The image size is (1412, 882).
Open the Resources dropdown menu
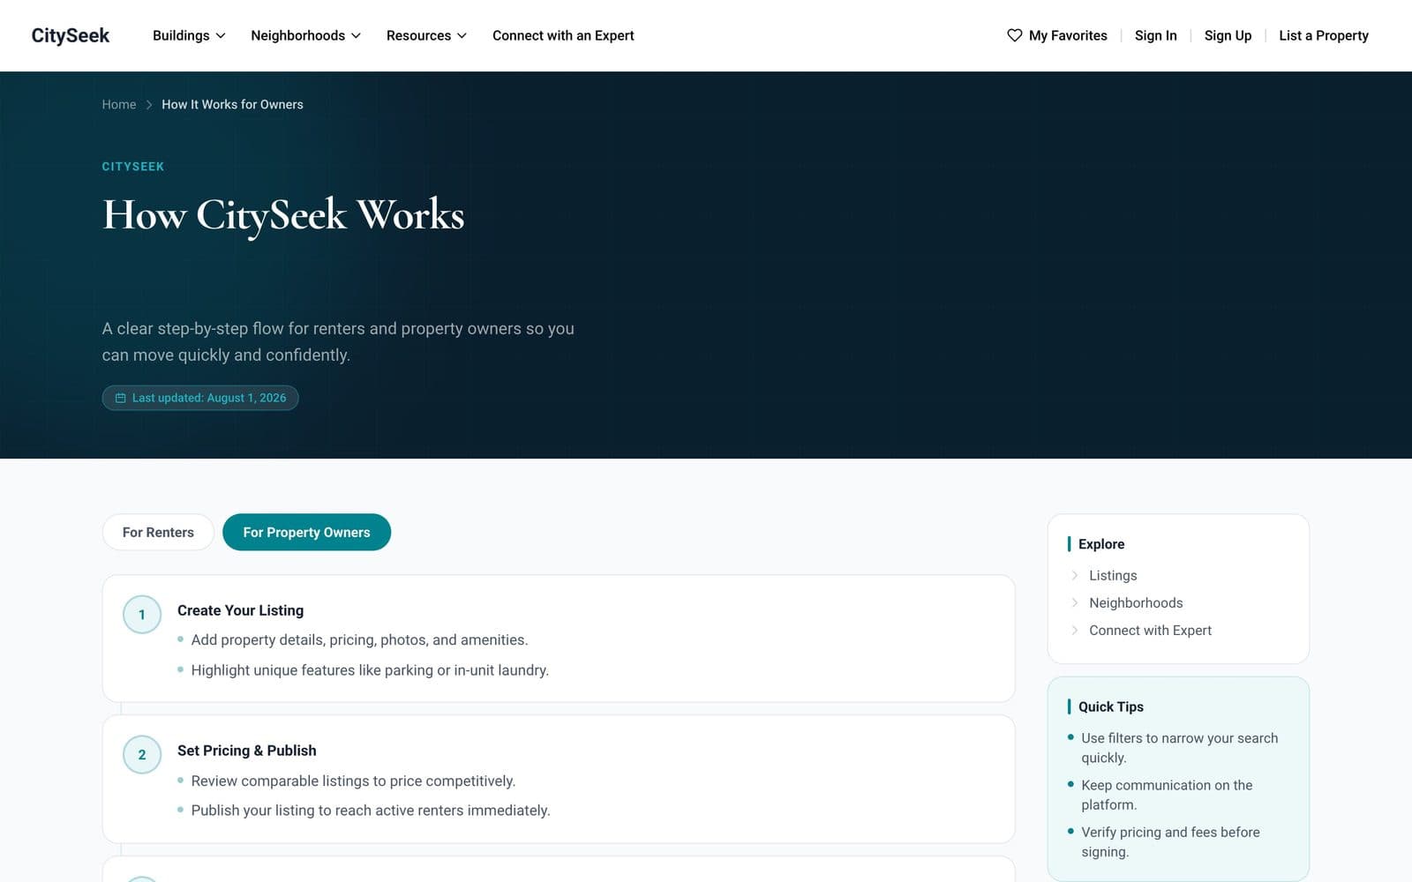click(426, 35)
